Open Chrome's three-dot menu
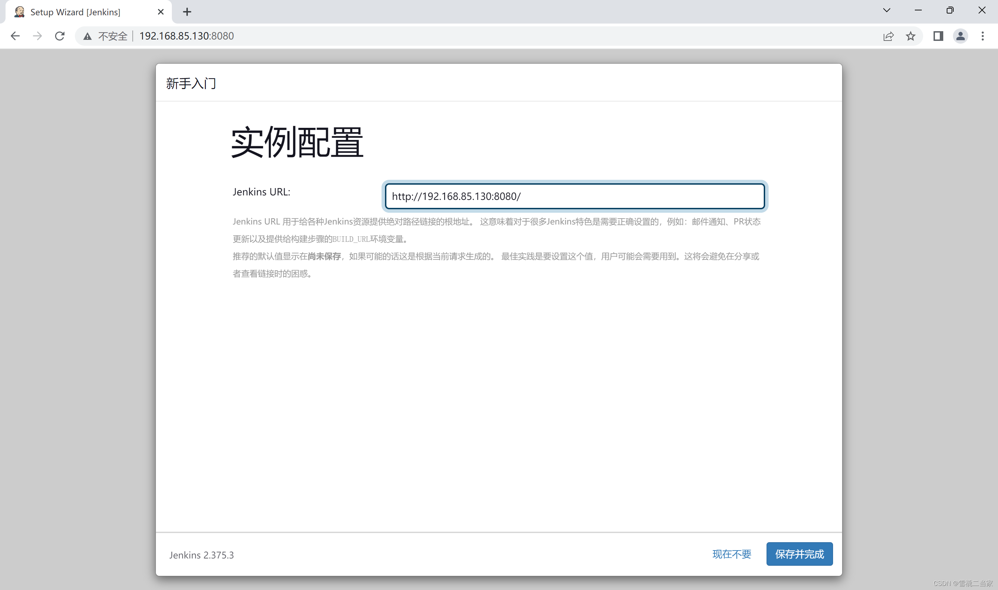The width and height of the screenshot is (998, 590). click(982, 36)
